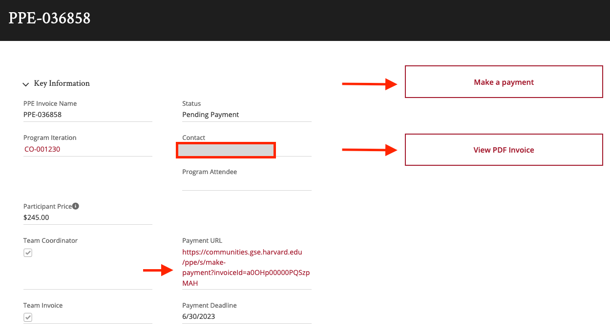Select the $245.00 participant price value
The width and height of the screenshot is (610, 334).
(36, 217)
